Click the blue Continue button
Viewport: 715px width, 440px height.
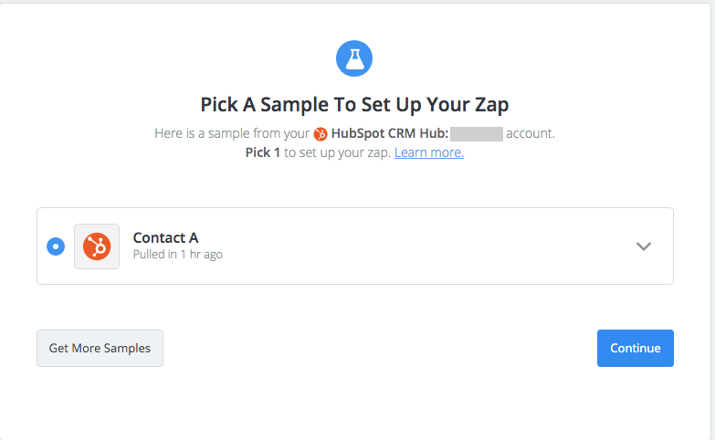point(636,348)
